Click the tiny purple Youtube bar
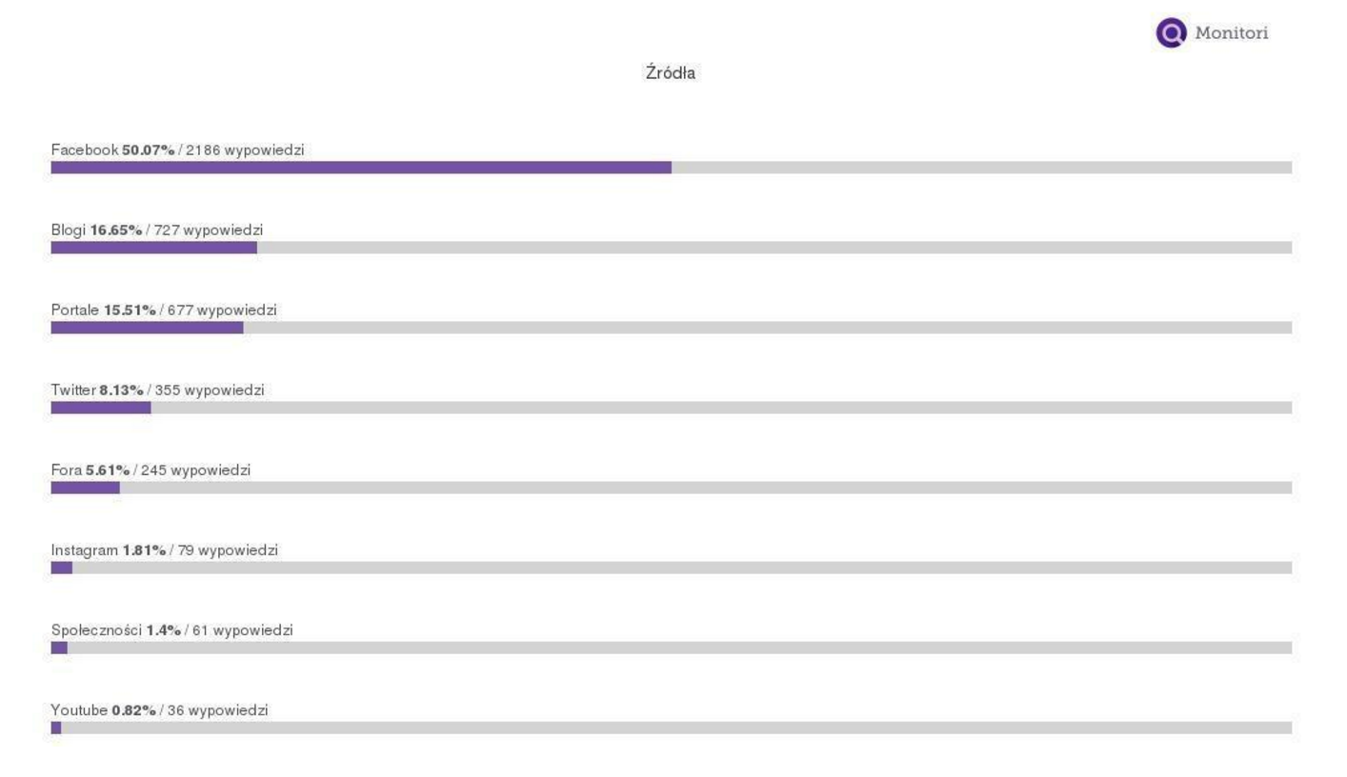Screen dimensions: 1347x777 (56, 727)
